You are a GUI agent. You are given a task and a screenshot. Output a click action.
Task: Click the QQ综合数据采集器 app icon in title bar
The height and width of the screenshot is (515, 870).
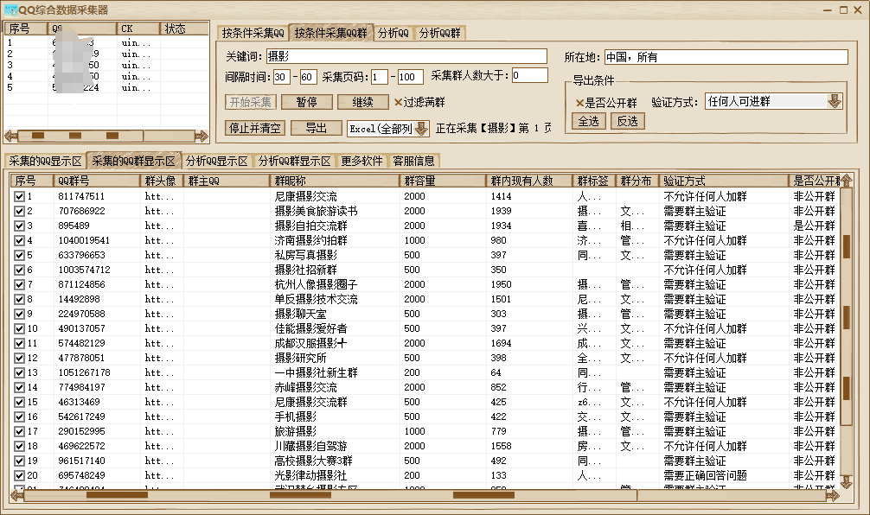(13, 9)
